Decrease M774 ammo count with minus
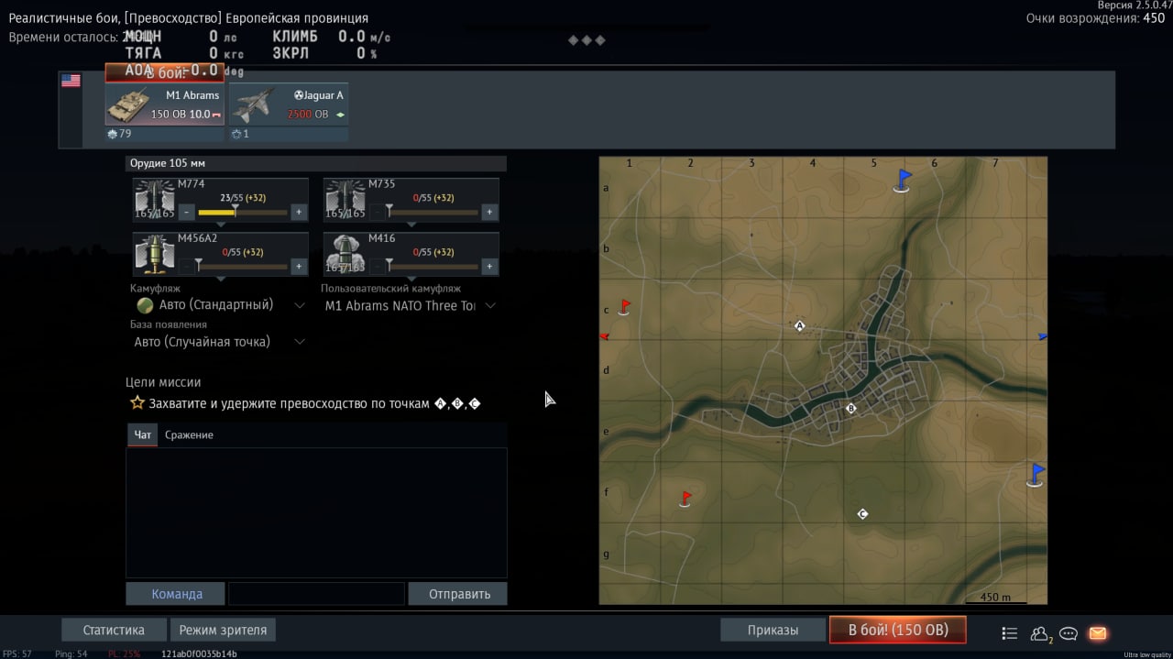This screenshot has height=659, width=1173. 187,213
